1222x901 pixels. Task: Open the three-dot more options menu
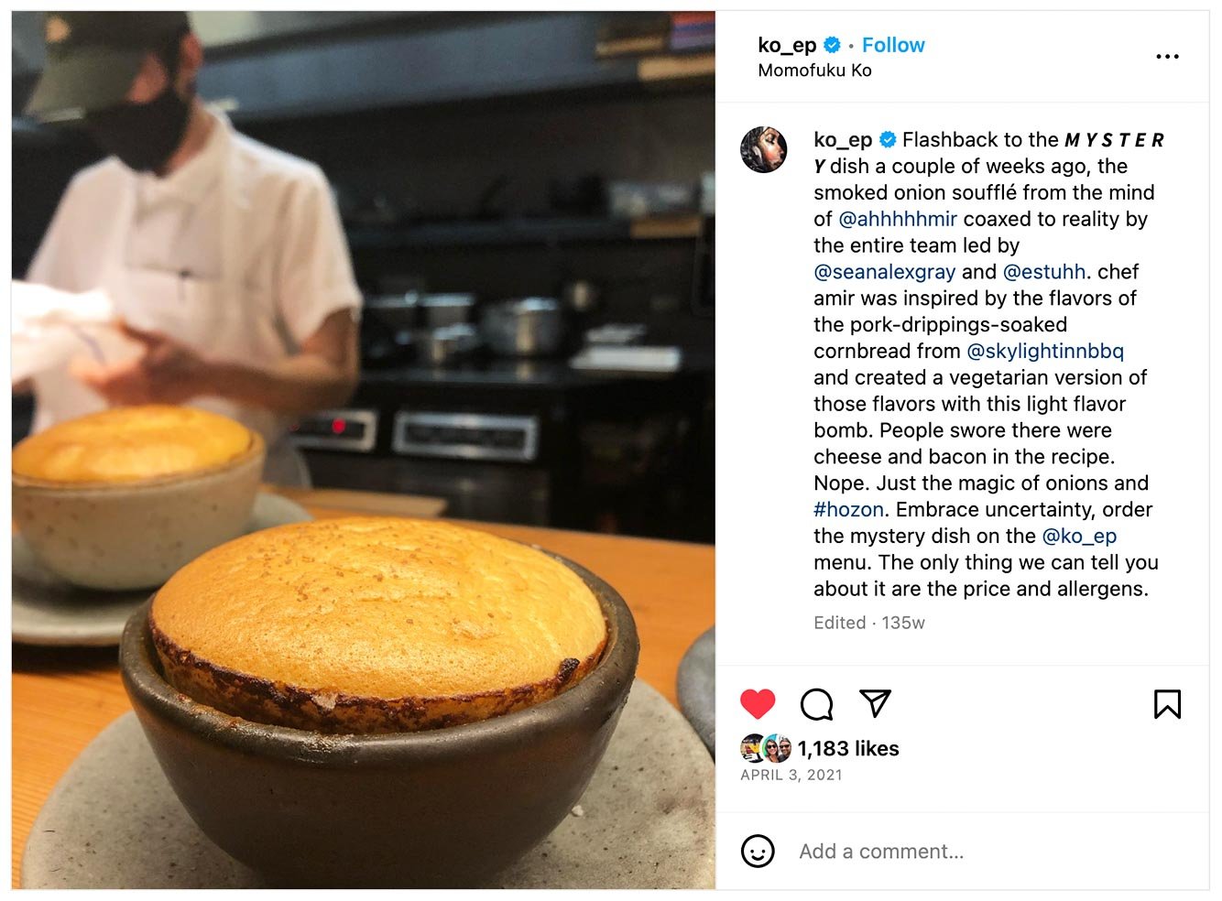point(1167,57)
